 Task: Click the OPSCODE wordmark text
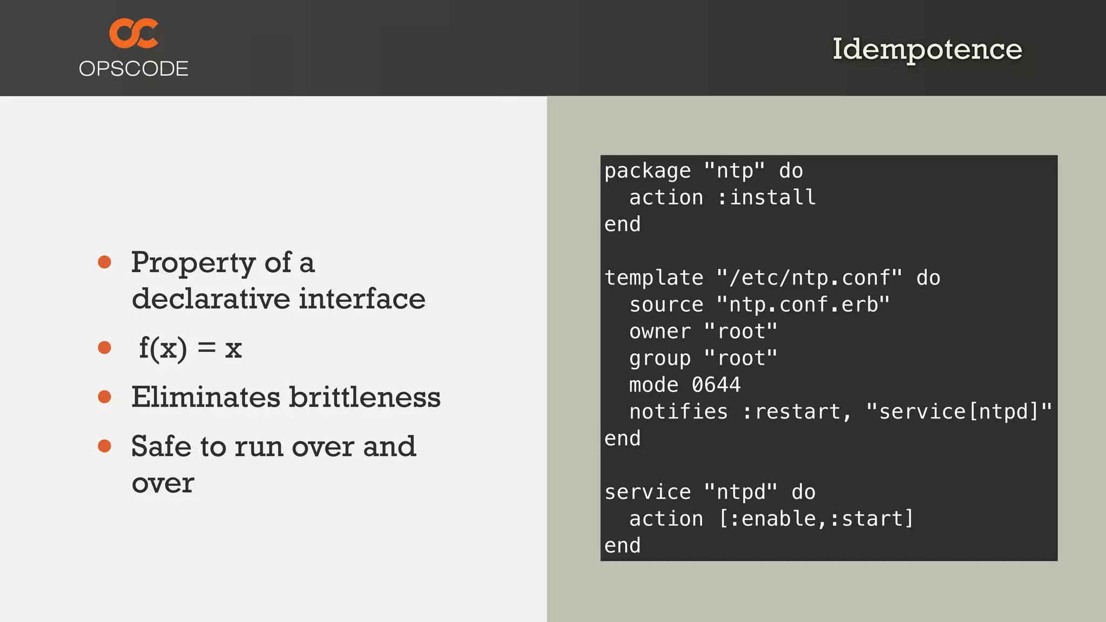133,69
